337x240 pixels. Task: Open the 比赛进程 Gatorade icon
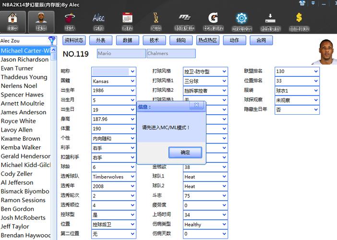click(x=213, y=22)
